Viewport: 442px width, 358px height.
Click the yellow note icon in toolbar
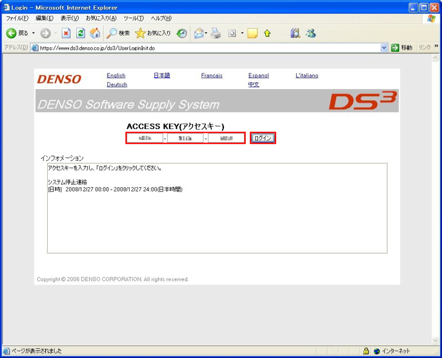tap(252, 33)
